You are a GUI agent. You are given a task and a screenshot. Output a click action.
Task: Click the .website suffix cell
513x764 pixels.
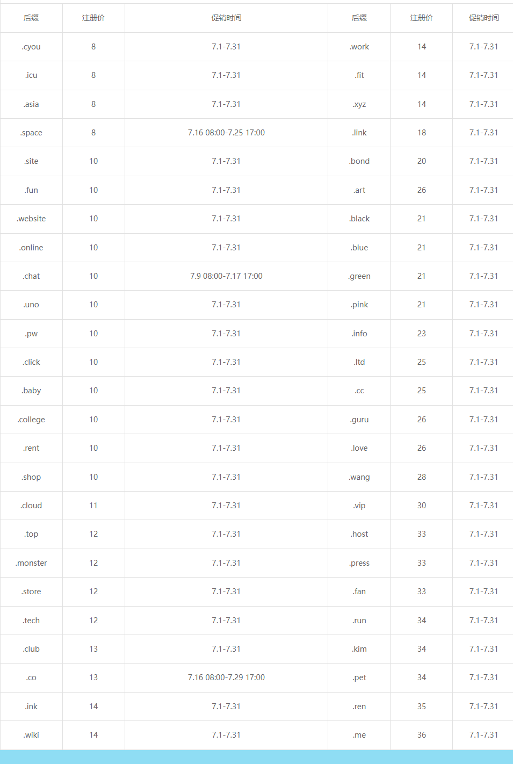[31, 219]
